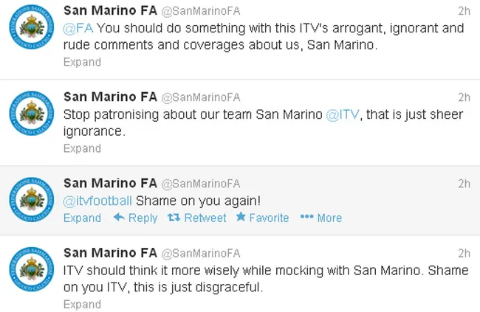
Task: Open the @ITV mention link
Action: tap(342, 115)
